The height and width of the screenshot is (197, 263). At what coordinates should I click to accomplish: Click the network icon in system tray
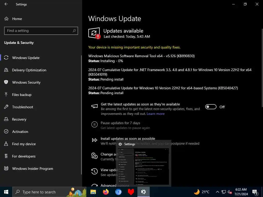(224, 192)
